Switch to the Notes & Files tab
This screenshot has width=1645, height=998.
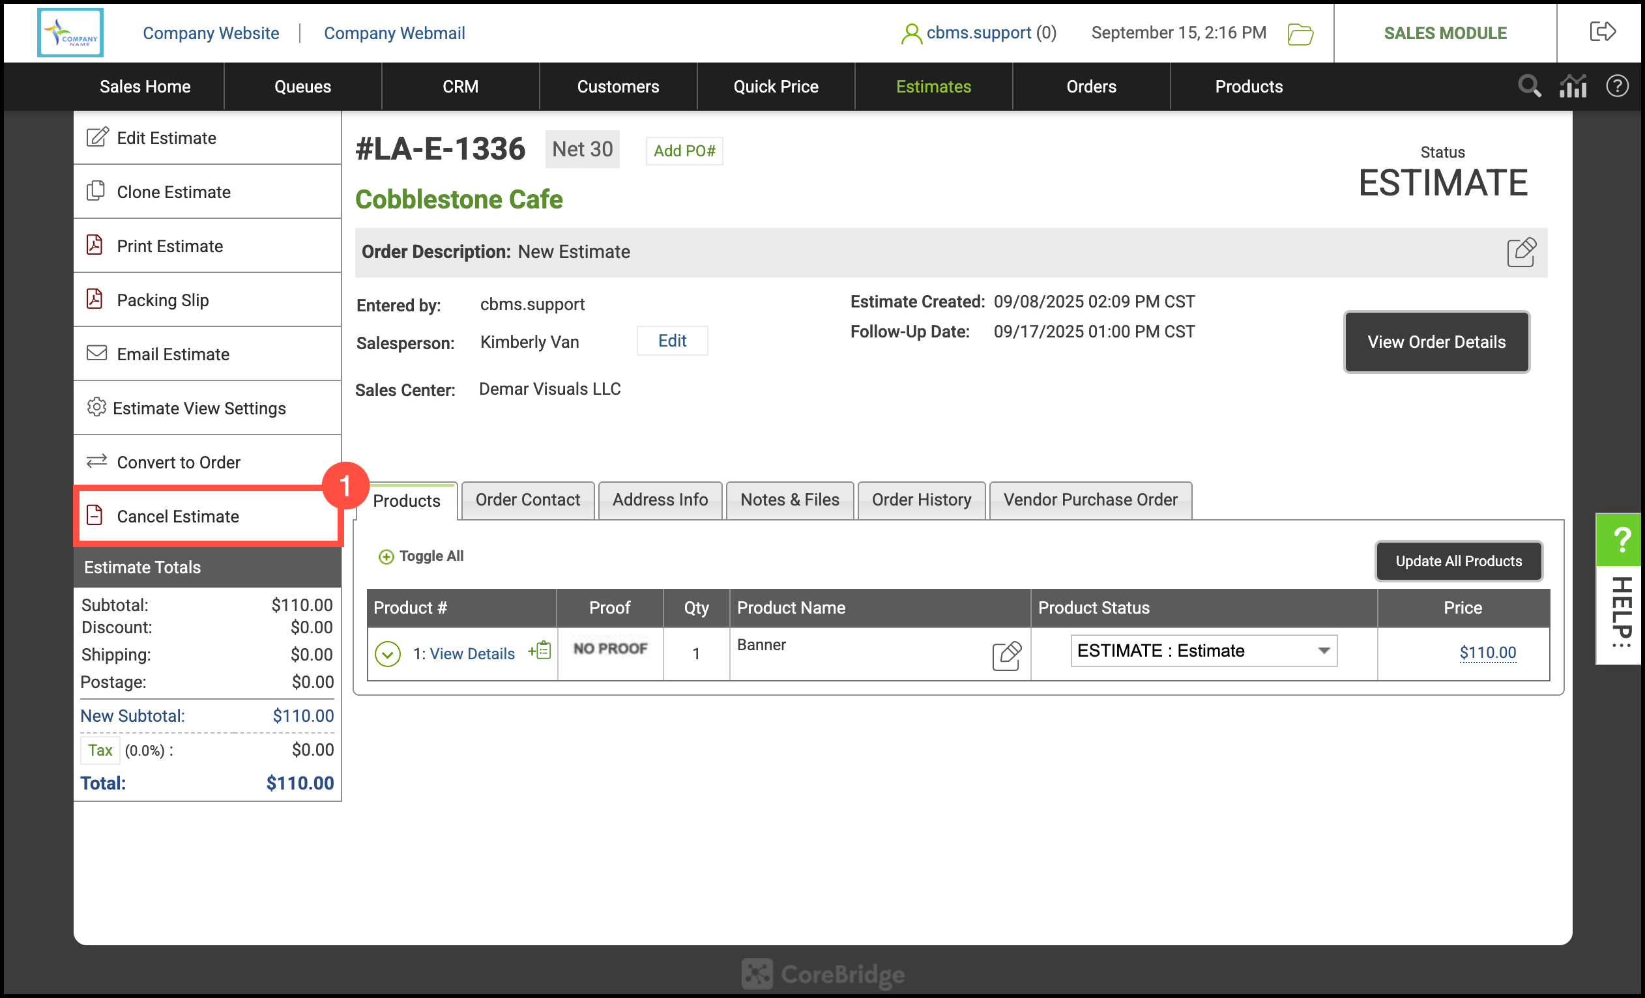coord(789,500)
